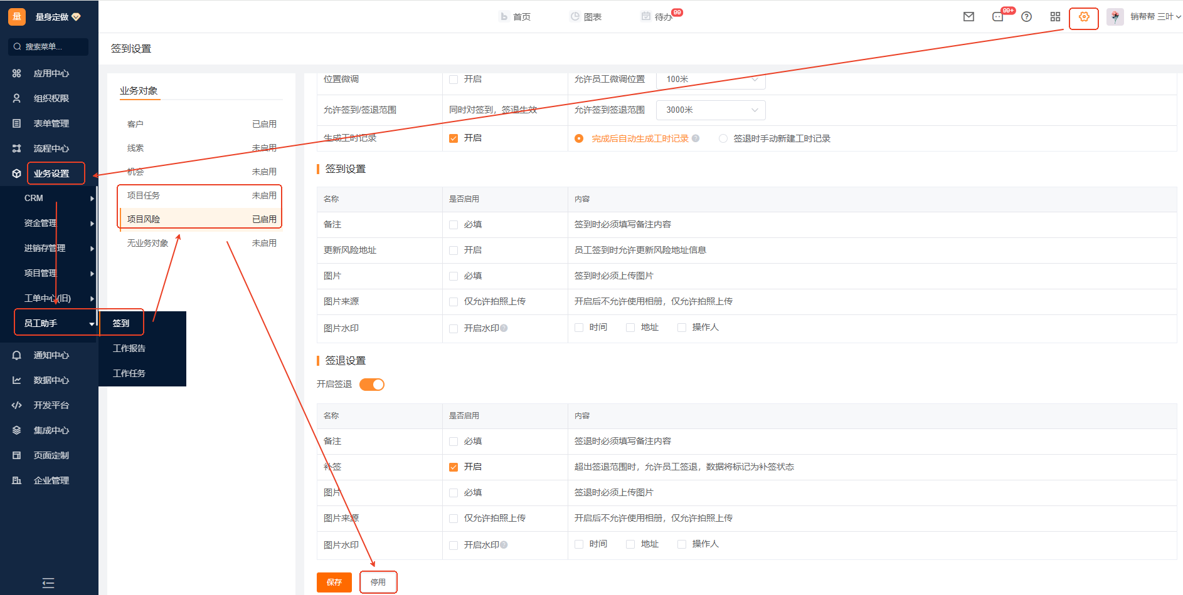This screenshot has height=595, width=1183.
Task: Open the 3000米 range dropdown
Action: [711, 110]
